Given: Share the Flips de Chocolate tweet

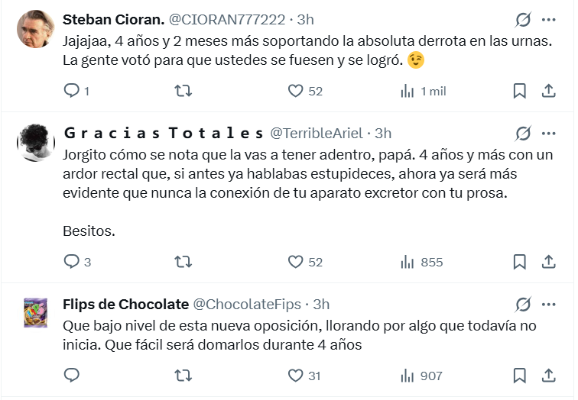Looking at the screenshot, I should point(548,376).
